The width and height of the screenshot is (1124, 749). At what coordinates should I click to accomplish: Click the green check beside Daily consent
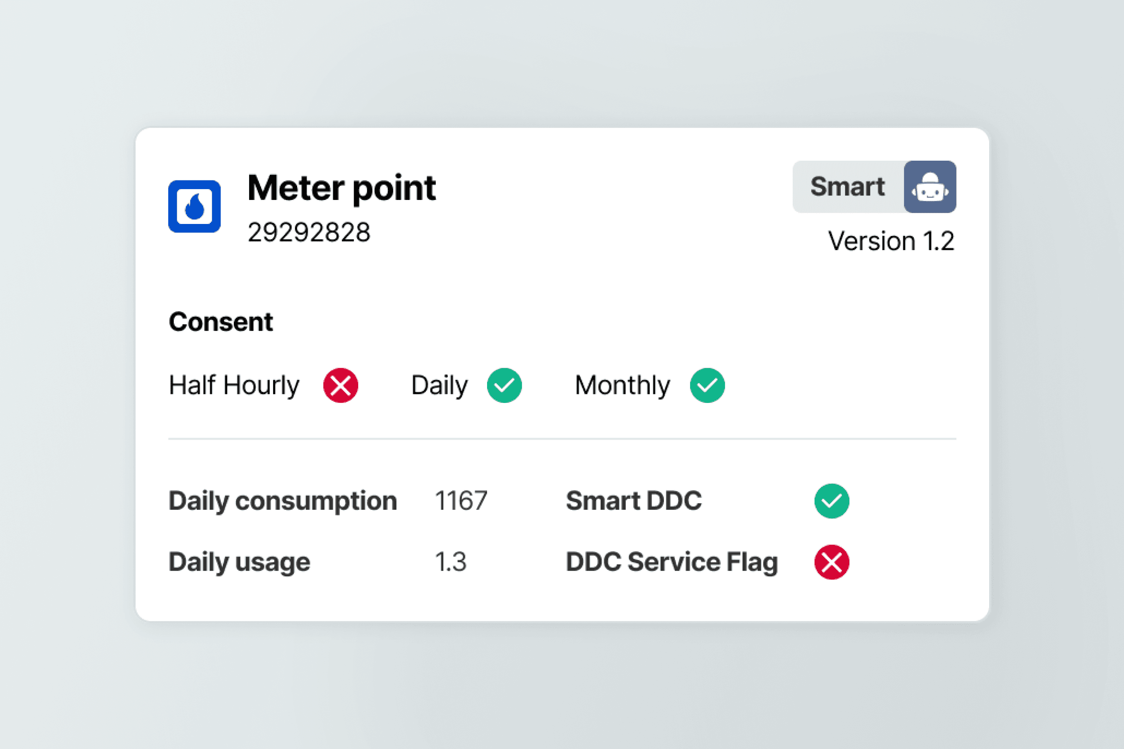tap(504, 385)
